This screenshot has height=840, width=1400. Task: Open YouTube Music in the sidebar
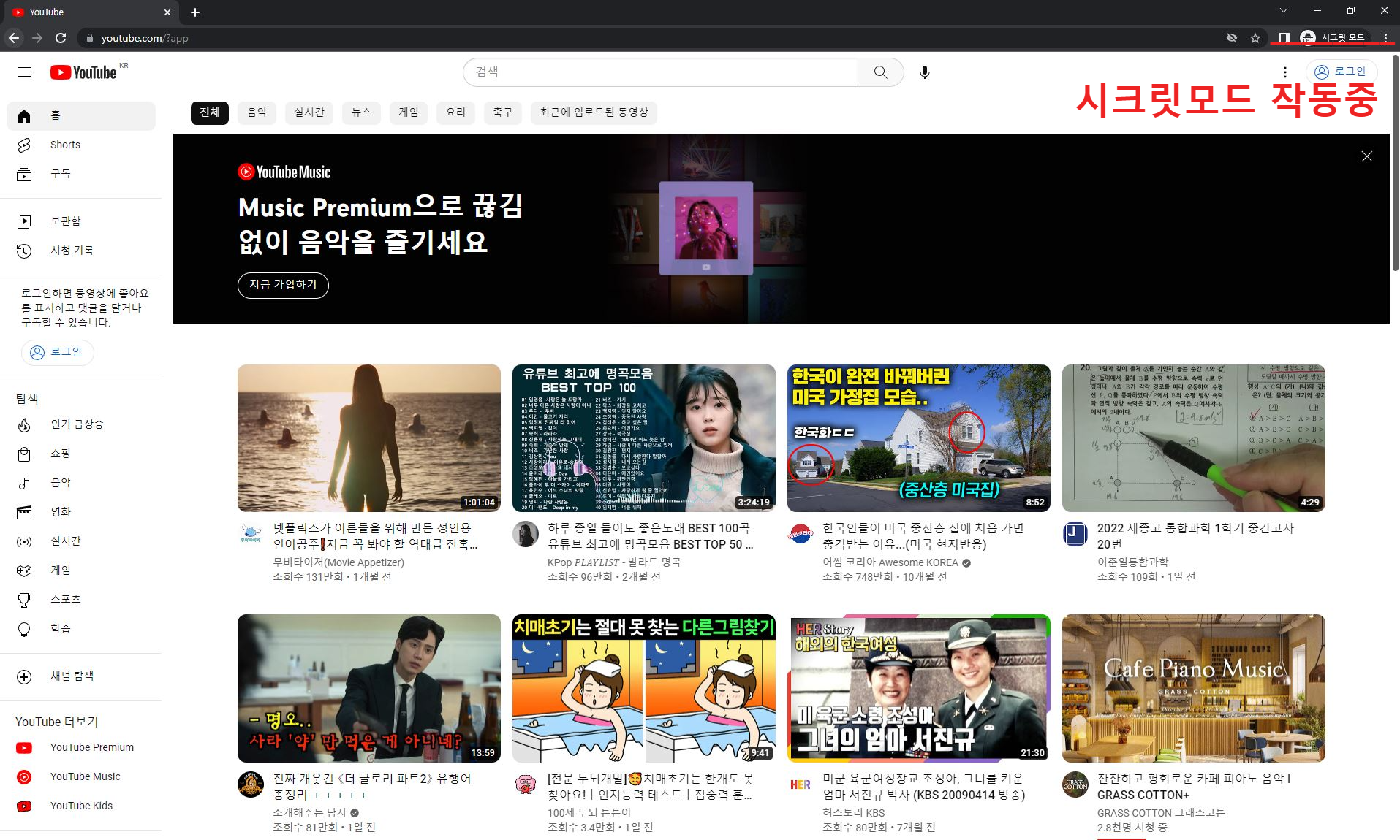(x=81, y=776)
